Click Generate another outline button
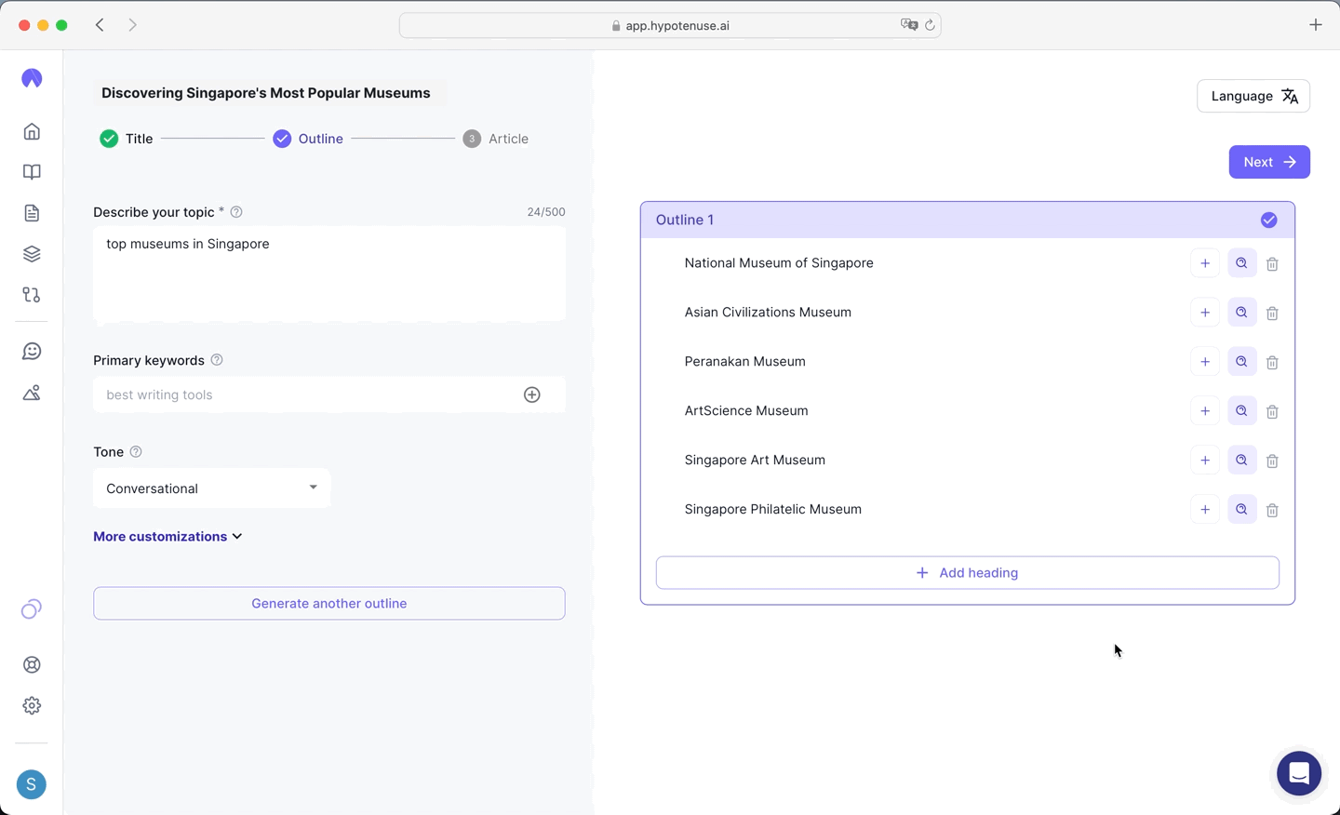Screen dimensions: 1340x815 coord(328,604)
